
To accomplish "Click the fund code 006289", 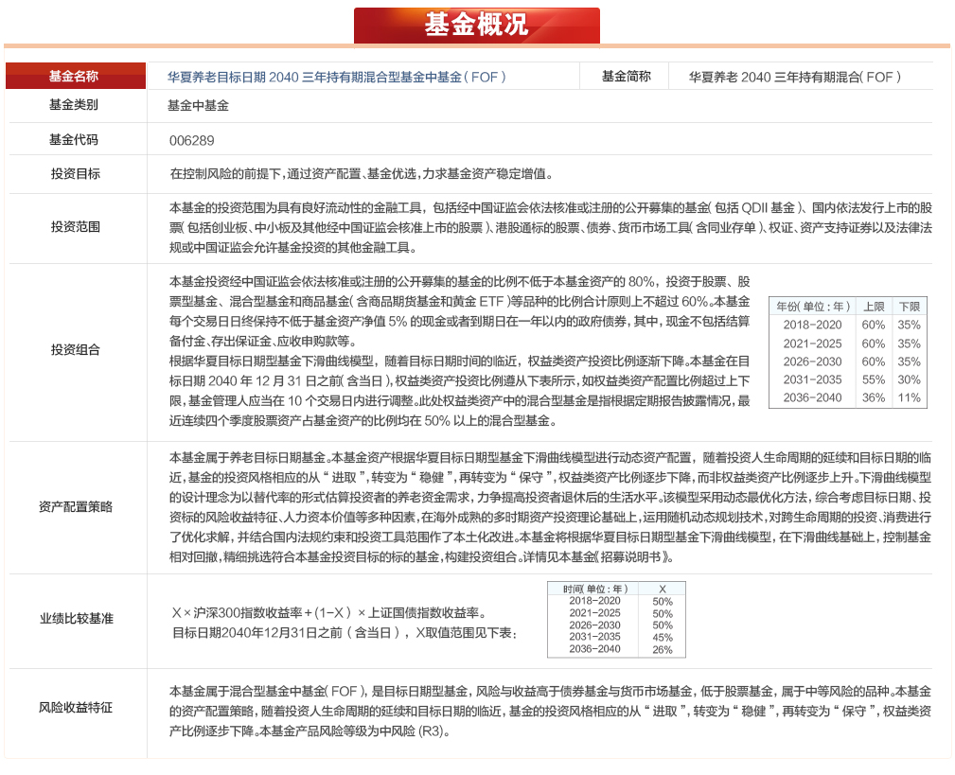I will (192, 141).
